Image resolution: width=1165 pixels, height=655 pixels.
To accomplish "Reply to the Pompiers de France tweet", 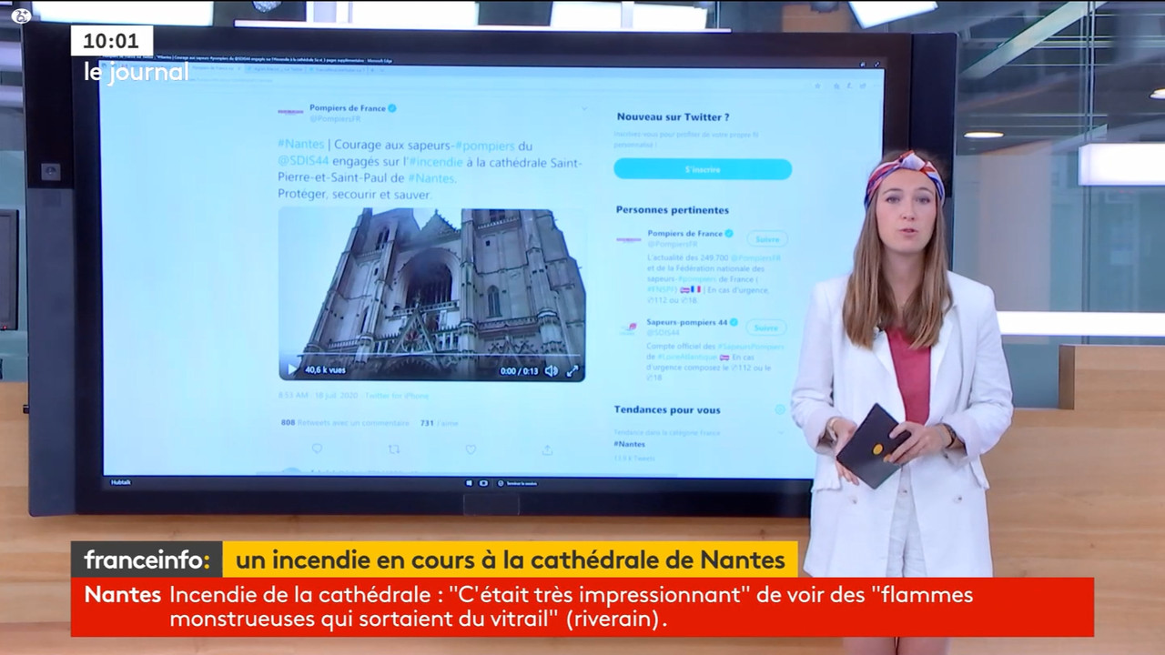I will 317,449.
